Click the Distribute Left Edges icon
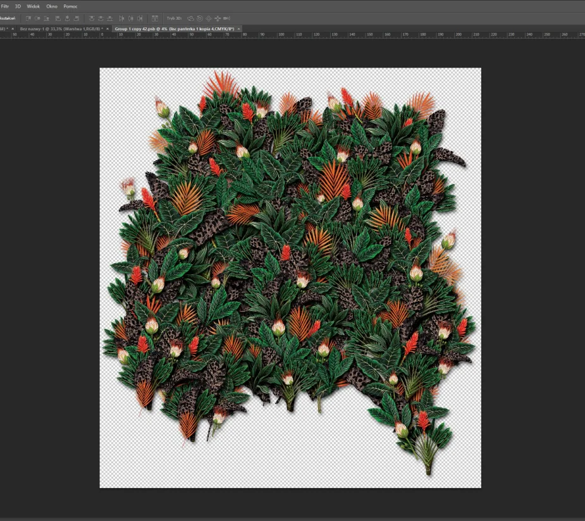This screenshot has height=521, width=585. point(121,18)
